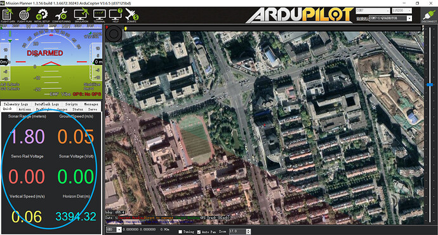The height and width of the screenshot is (235, 438).
Task: Click the Horizon Dist value 3394.32
Action: [x=76, y=217]
